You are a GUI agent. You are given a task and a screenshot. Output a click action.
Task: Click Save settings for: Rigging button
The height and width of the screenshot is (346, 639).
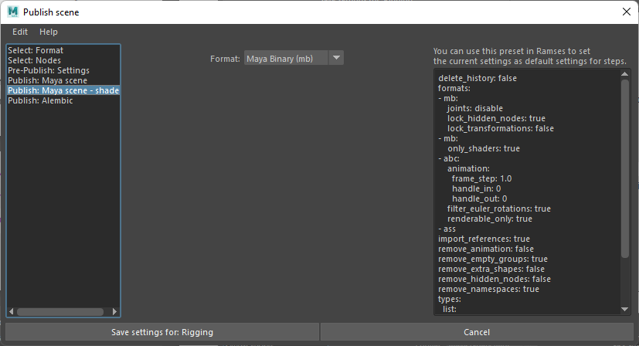tap(162, 332)
